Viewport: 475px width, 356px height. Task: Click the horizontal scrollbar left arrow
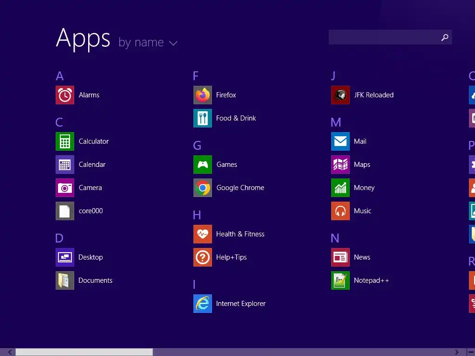[10, 352]
